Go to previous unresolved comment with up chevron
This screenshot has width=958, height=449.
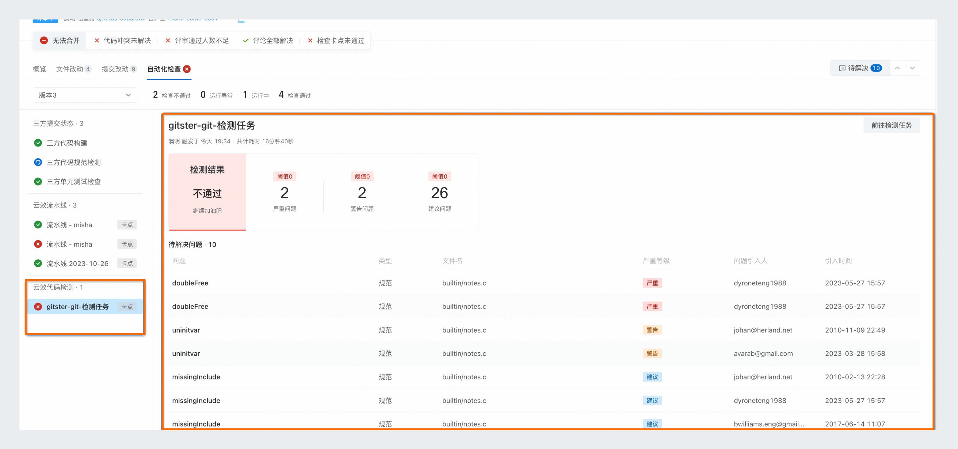[897, 68]
